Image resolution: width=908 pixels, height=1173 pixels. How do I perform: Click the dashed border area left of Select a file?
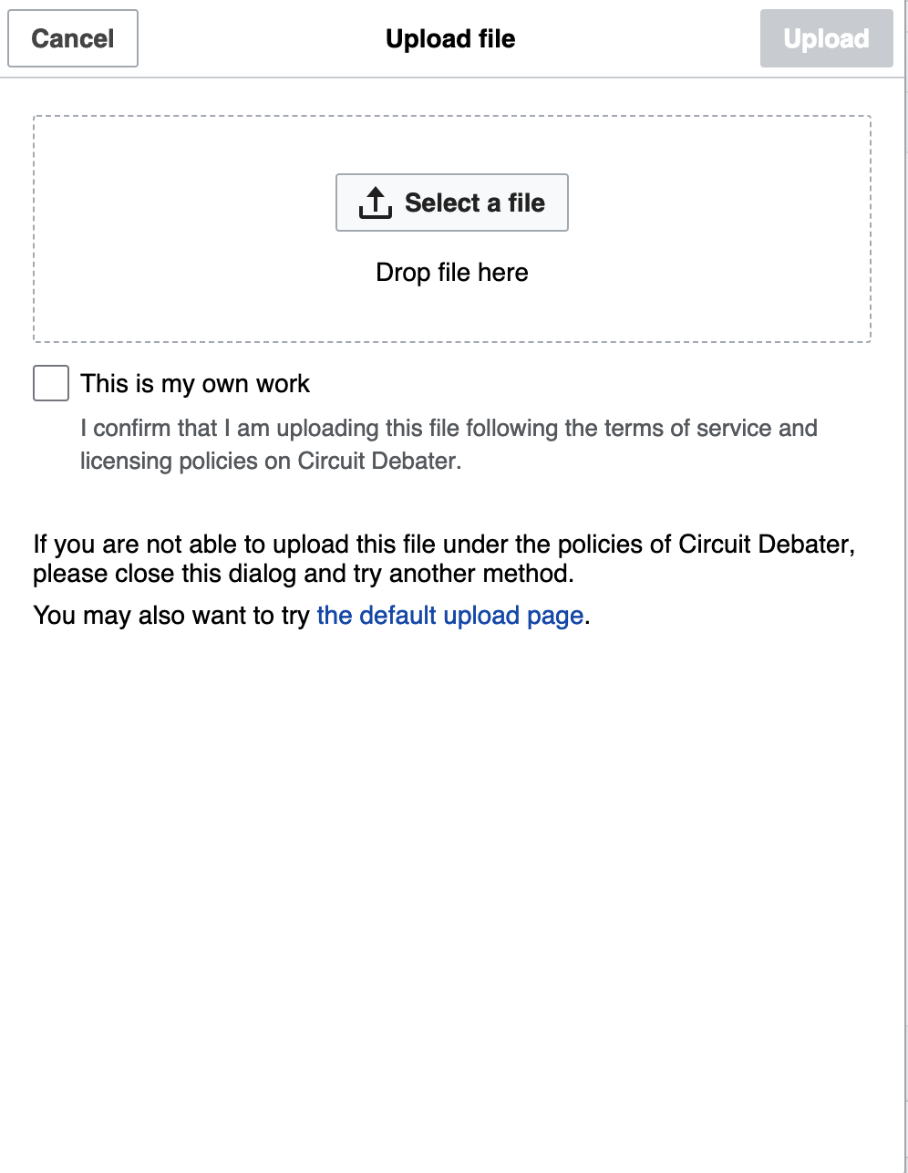[182, 229]
